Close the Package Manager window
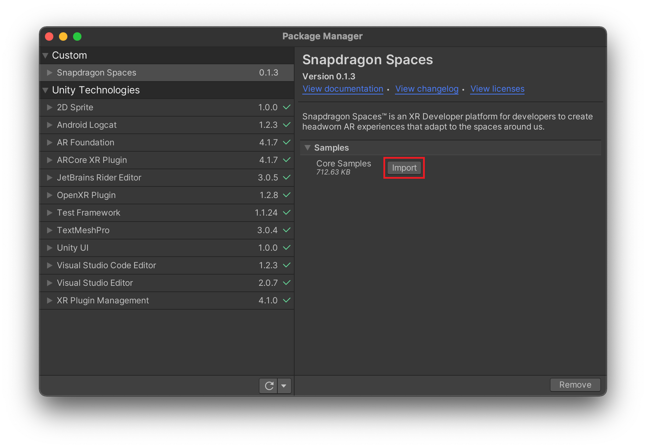646x448 pixels. (49, 37)
